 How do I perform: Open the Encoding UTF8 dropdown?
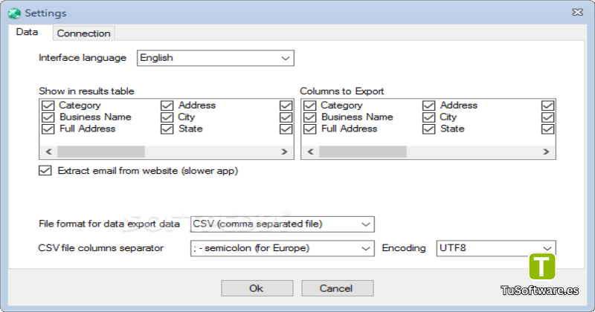496,248
